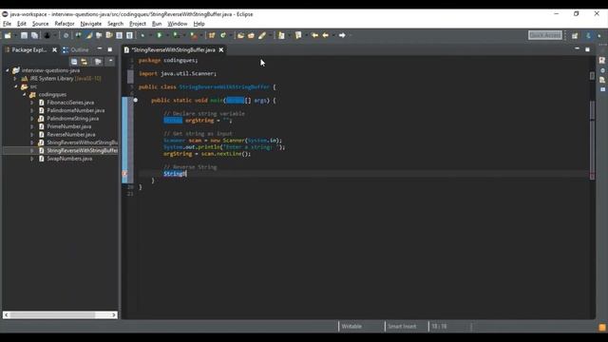Open the Window menu

[x=178, y=24]
